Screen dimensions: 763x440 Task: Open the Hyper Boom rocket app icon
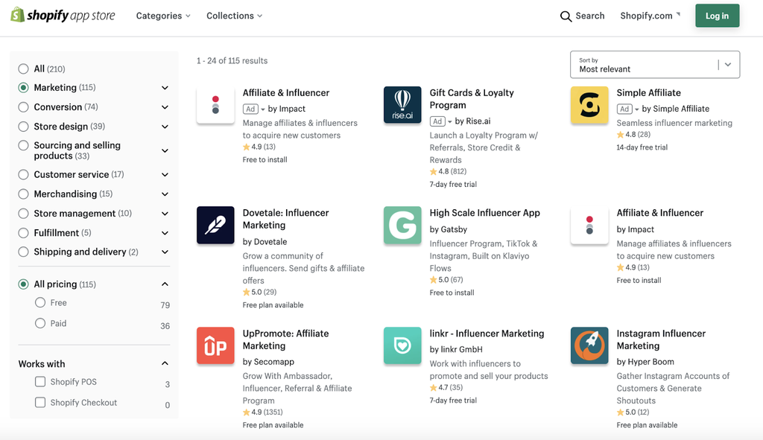point(589,345)
